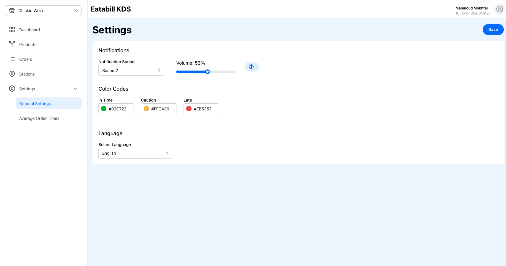This screenshot has height=266, width=506.
Task: Open the Select Language dropdown
Action: 135,153
